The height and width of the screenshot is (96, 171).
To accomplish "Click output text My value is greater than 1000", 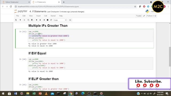I will [x=42, y=44].
